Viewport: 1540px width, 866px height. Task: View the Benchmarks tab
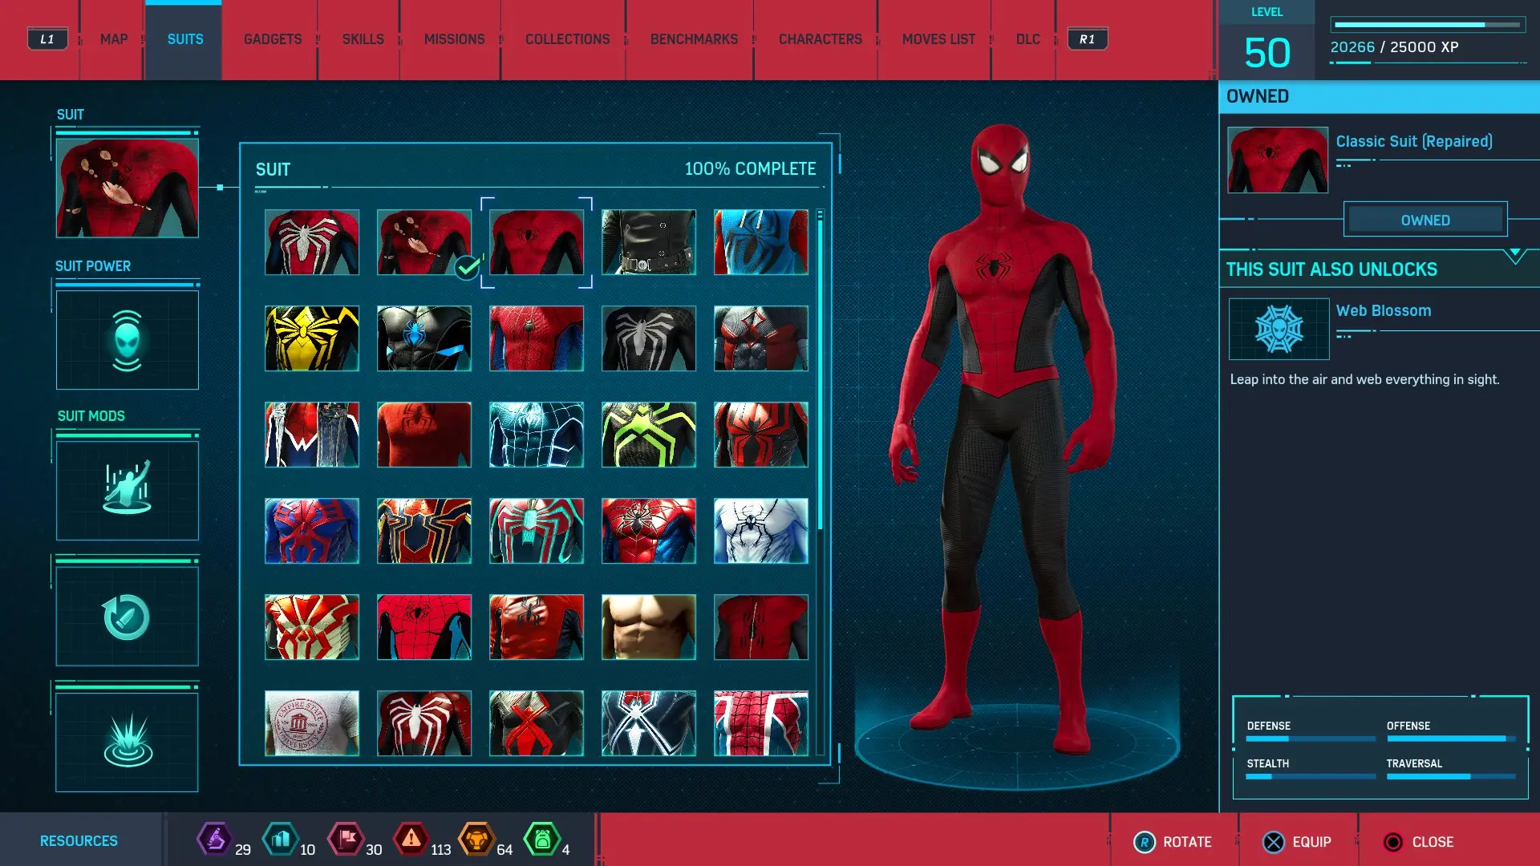pyautogui.click(x=694, y=39)
